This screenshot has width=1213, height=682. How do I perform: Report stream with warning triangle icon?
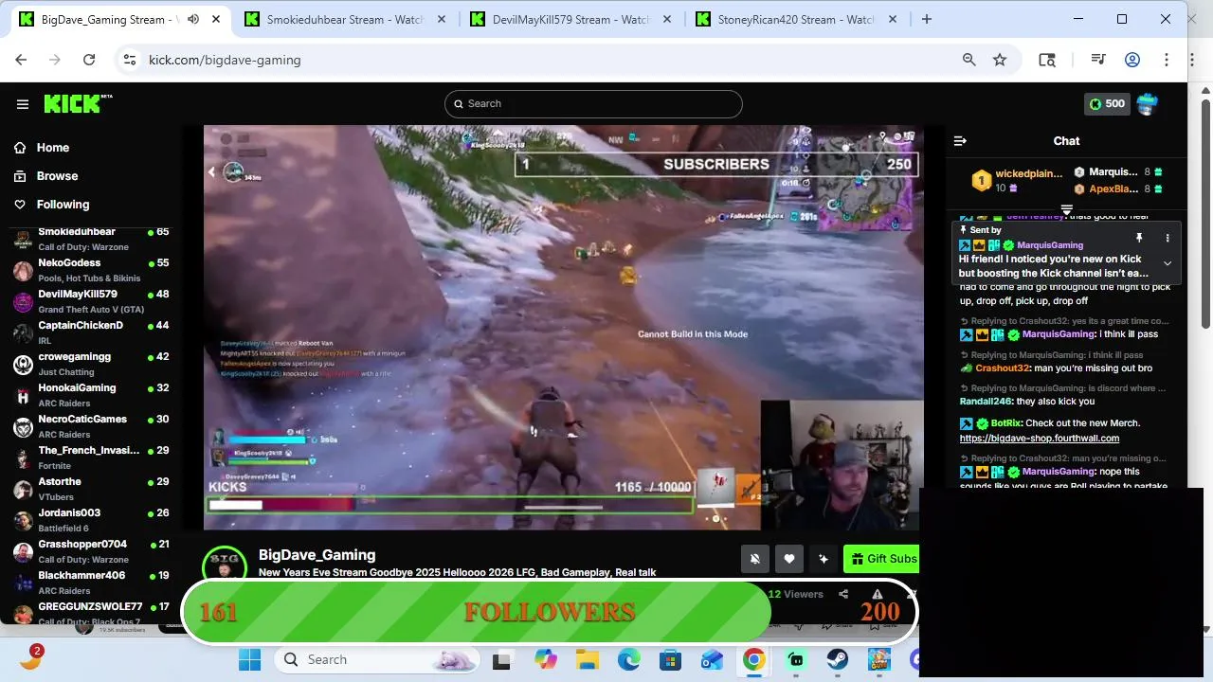(878, 594)
